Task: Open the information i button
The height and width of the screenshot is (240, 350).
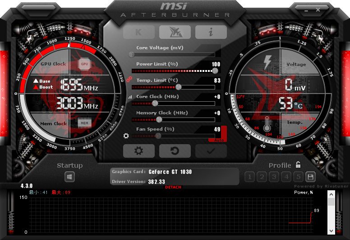Action: point(211,32)
